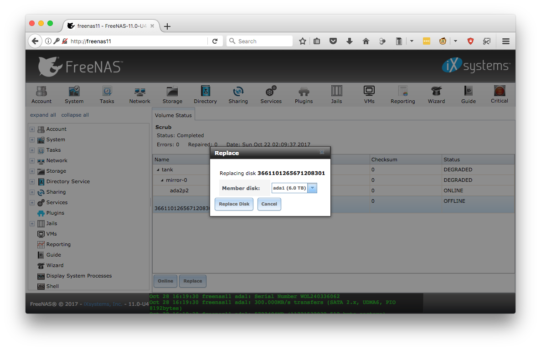541x350 pixels.
Task: Open Guide in the sidebar tree
Action: tap(53, 255)
